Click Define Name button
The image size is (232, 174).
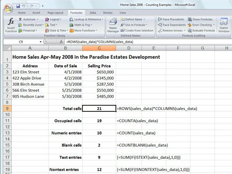coord(133,19)
